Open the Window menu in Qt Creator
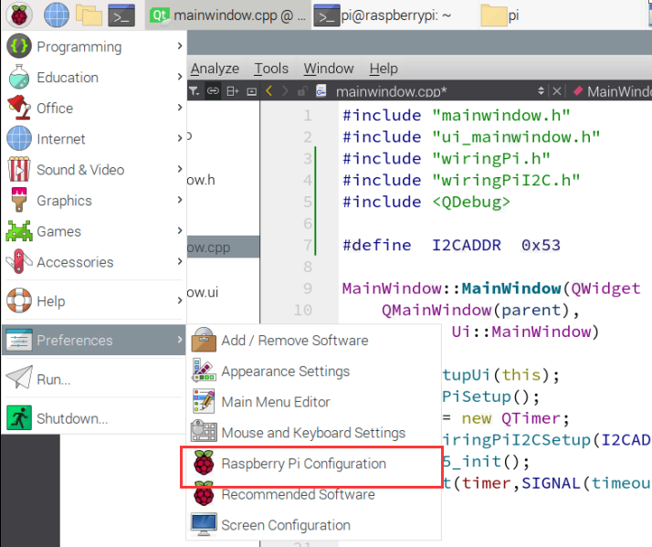The width and height of the screenshot is (652, 547). coord(329,68)
